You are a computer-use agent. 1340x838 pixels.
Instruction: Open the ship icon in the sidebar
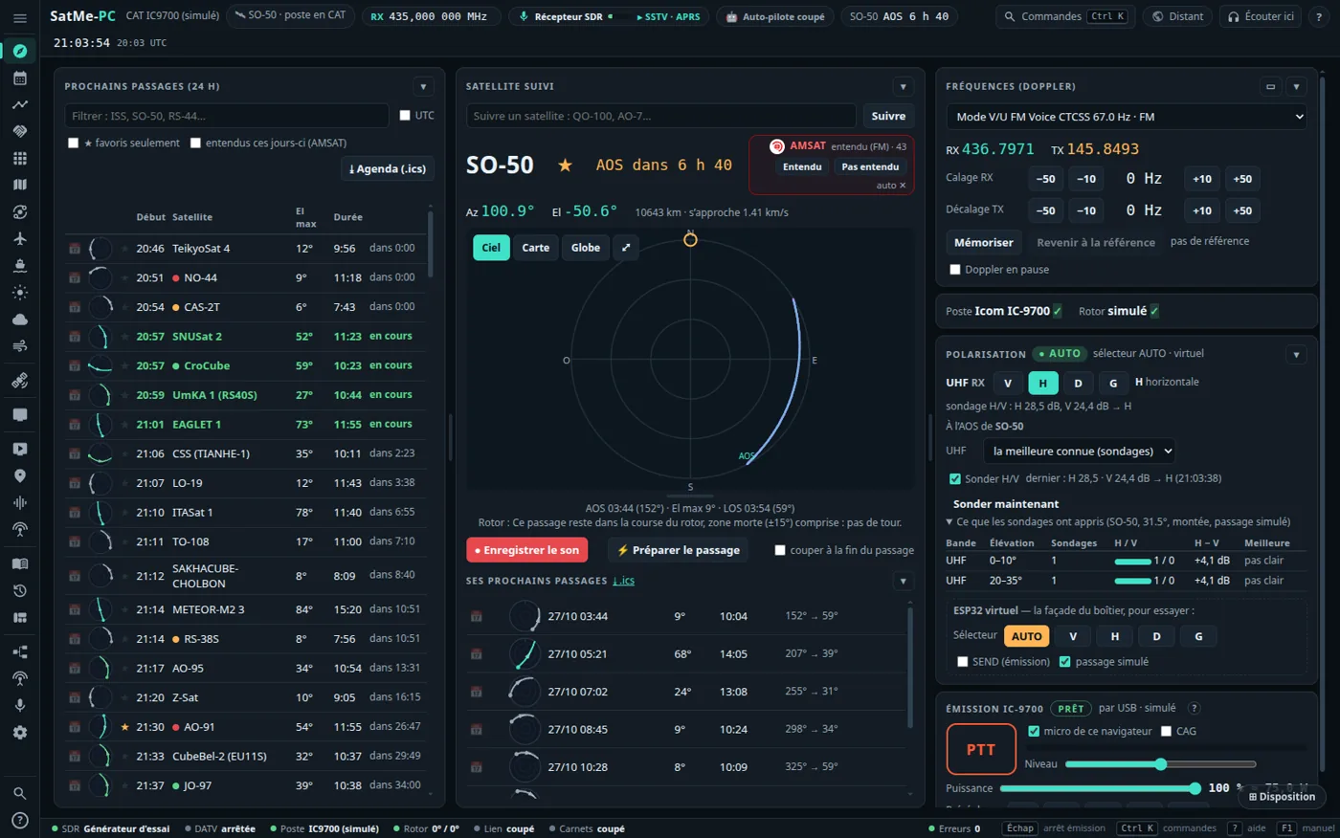(19, 266)
